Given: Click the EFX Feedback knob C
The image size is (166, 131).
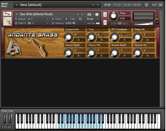Looking at the screenshot, I should (114, 37).
